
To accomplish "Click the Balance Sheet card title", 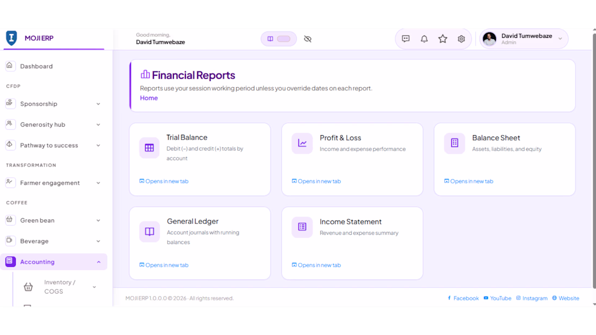I will tap(496, 138).
